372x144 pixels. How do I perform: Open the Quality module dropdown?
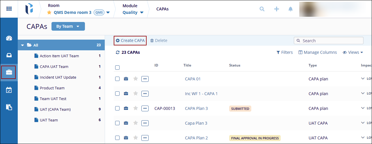click(133, 12)
